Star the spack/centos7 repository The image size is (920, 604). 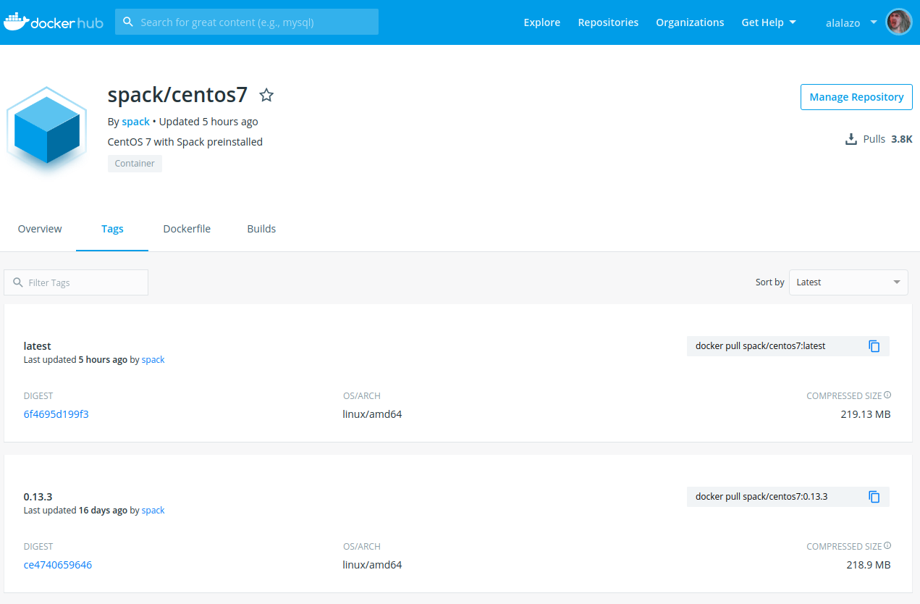pyautogui.click(x=266, y=95)
